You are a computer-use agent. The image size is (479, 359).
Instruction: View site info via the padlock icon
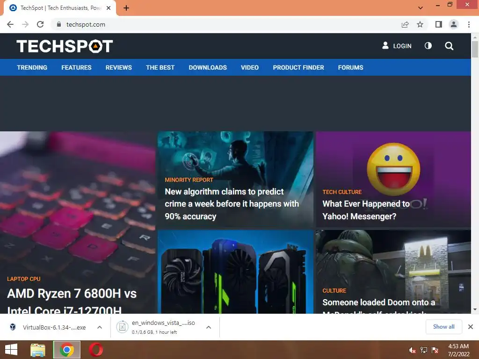(x=59, y=24)
